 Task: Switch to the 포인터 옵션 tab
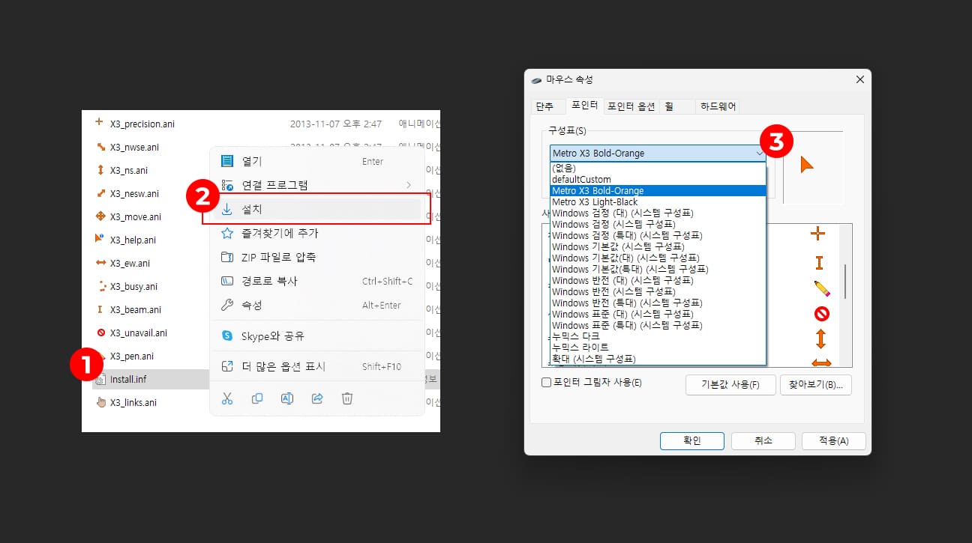(x=631, y=106)
